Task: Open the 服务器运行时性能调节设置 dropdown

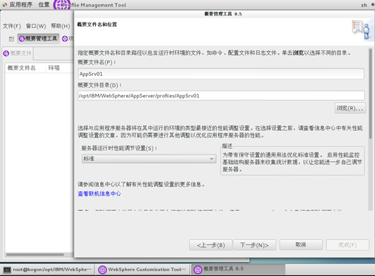Action: [149, 159]
